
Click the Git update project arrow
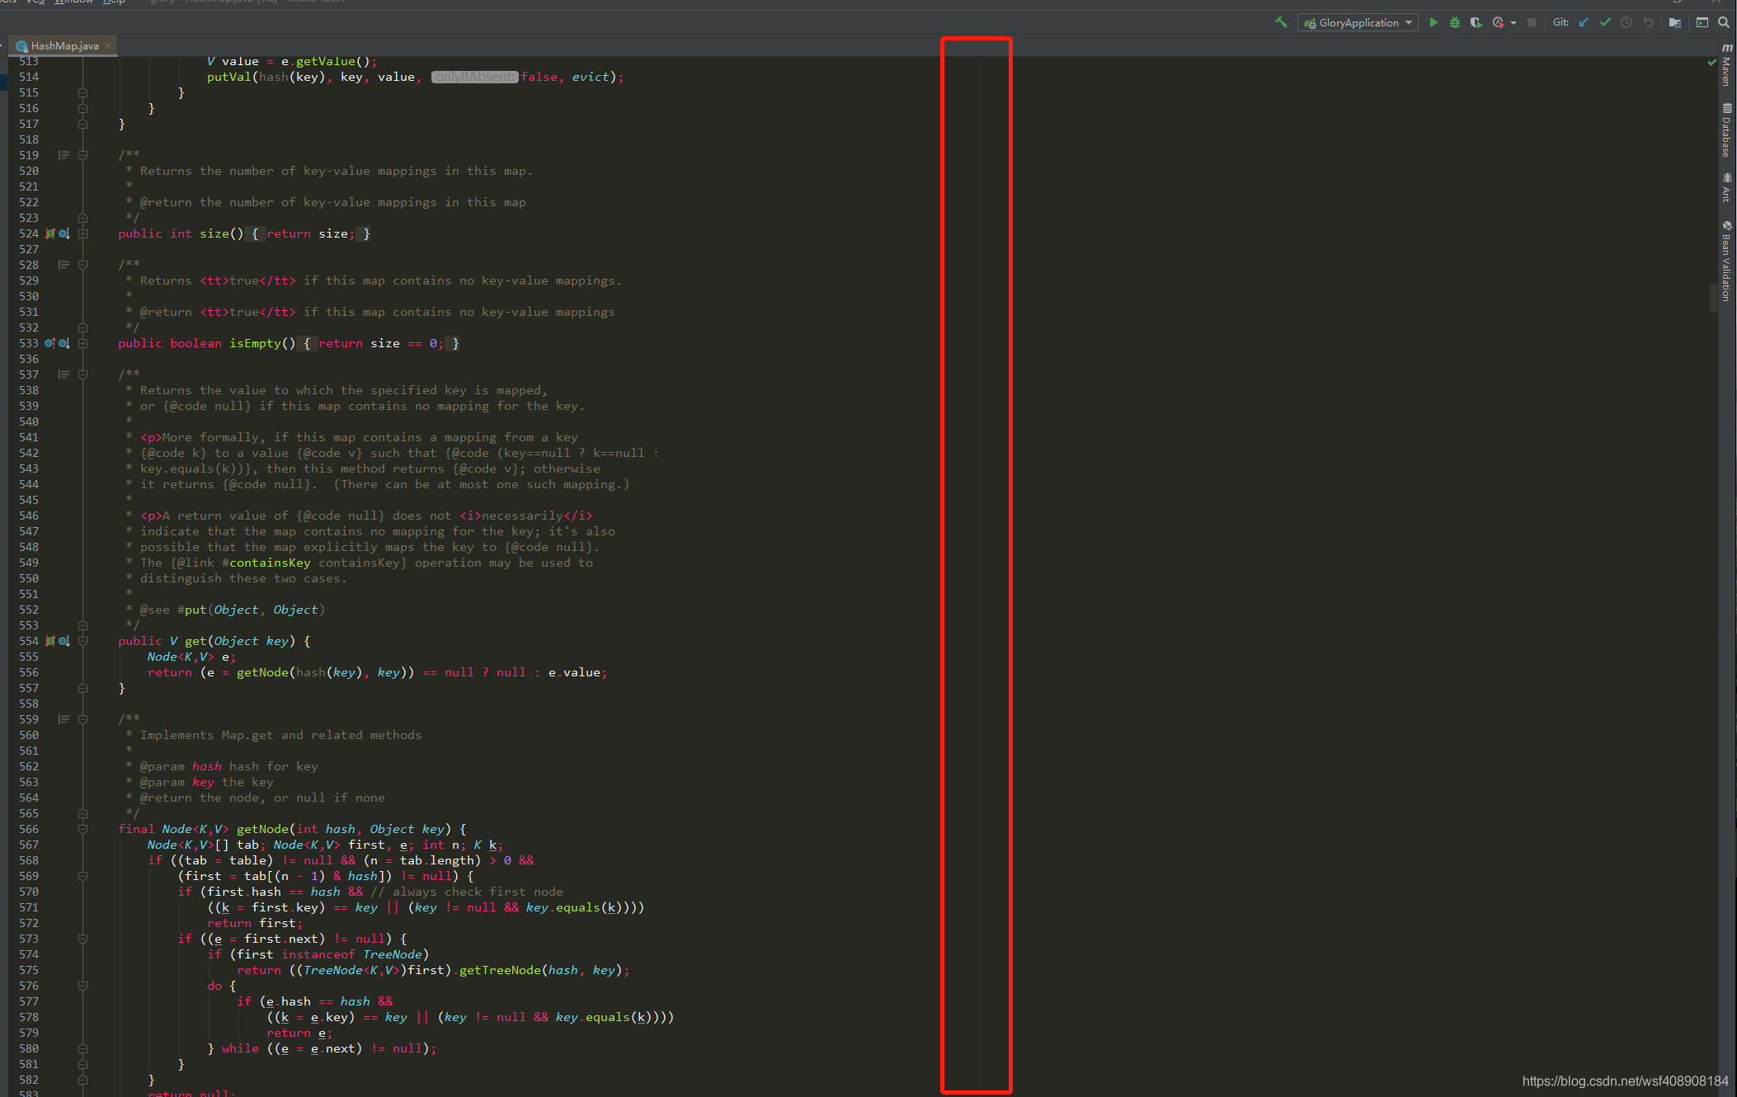[x=1584, y=22]
